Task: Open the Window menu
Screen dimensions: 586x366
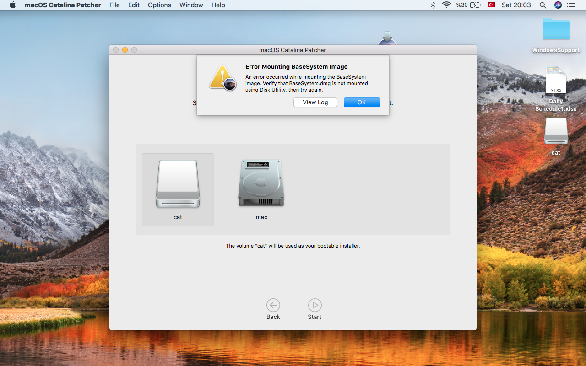Action: (191, 5)
